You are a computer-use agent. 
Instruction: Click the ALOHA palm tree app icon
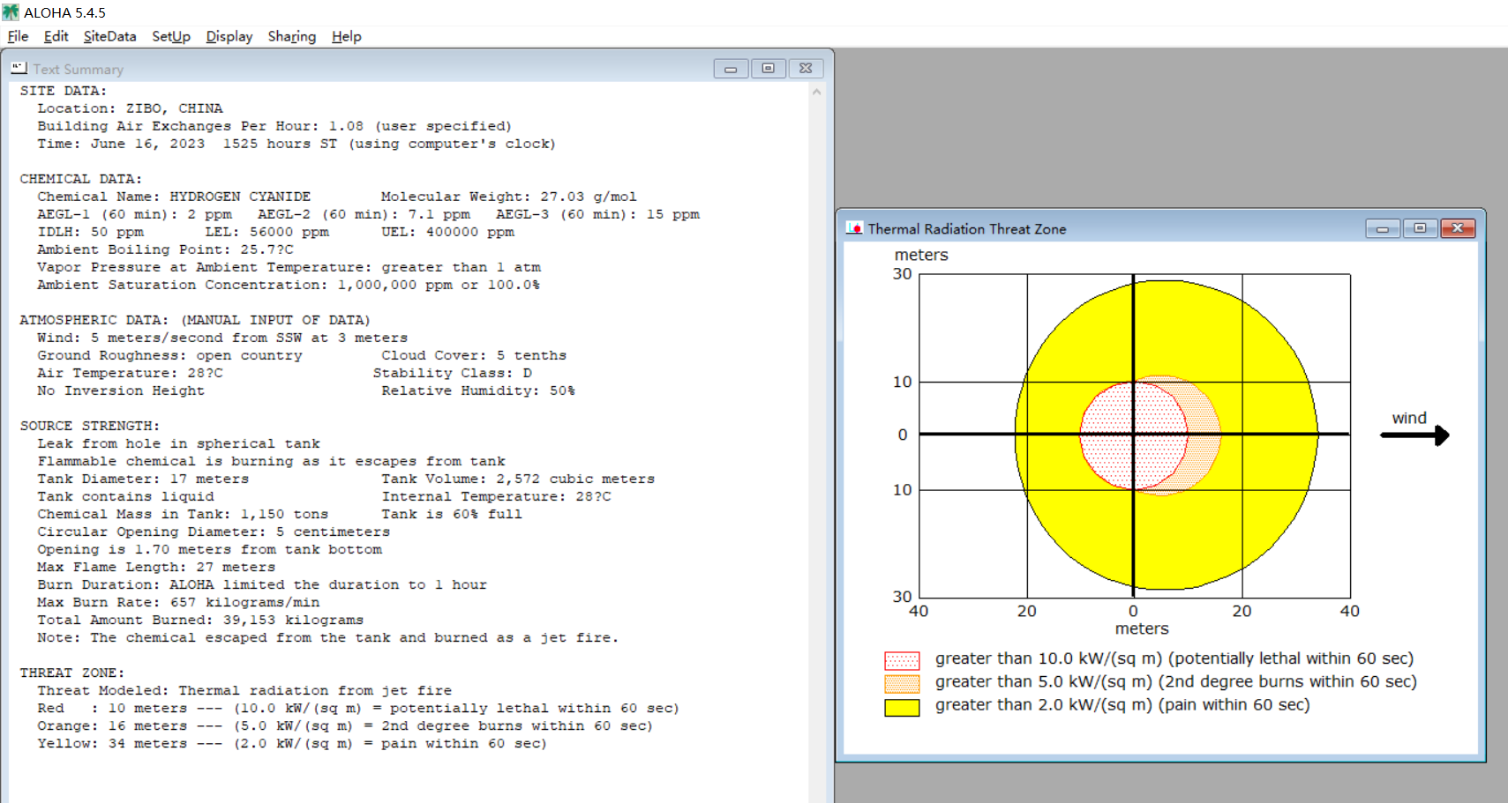click(x=11, y=11)
